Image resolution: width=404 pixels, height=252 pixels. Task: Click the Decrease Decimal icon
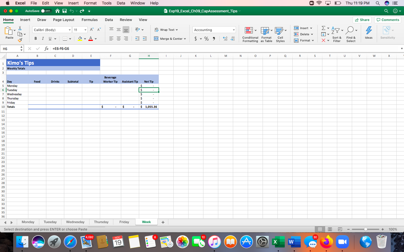[x=233, y=39]
